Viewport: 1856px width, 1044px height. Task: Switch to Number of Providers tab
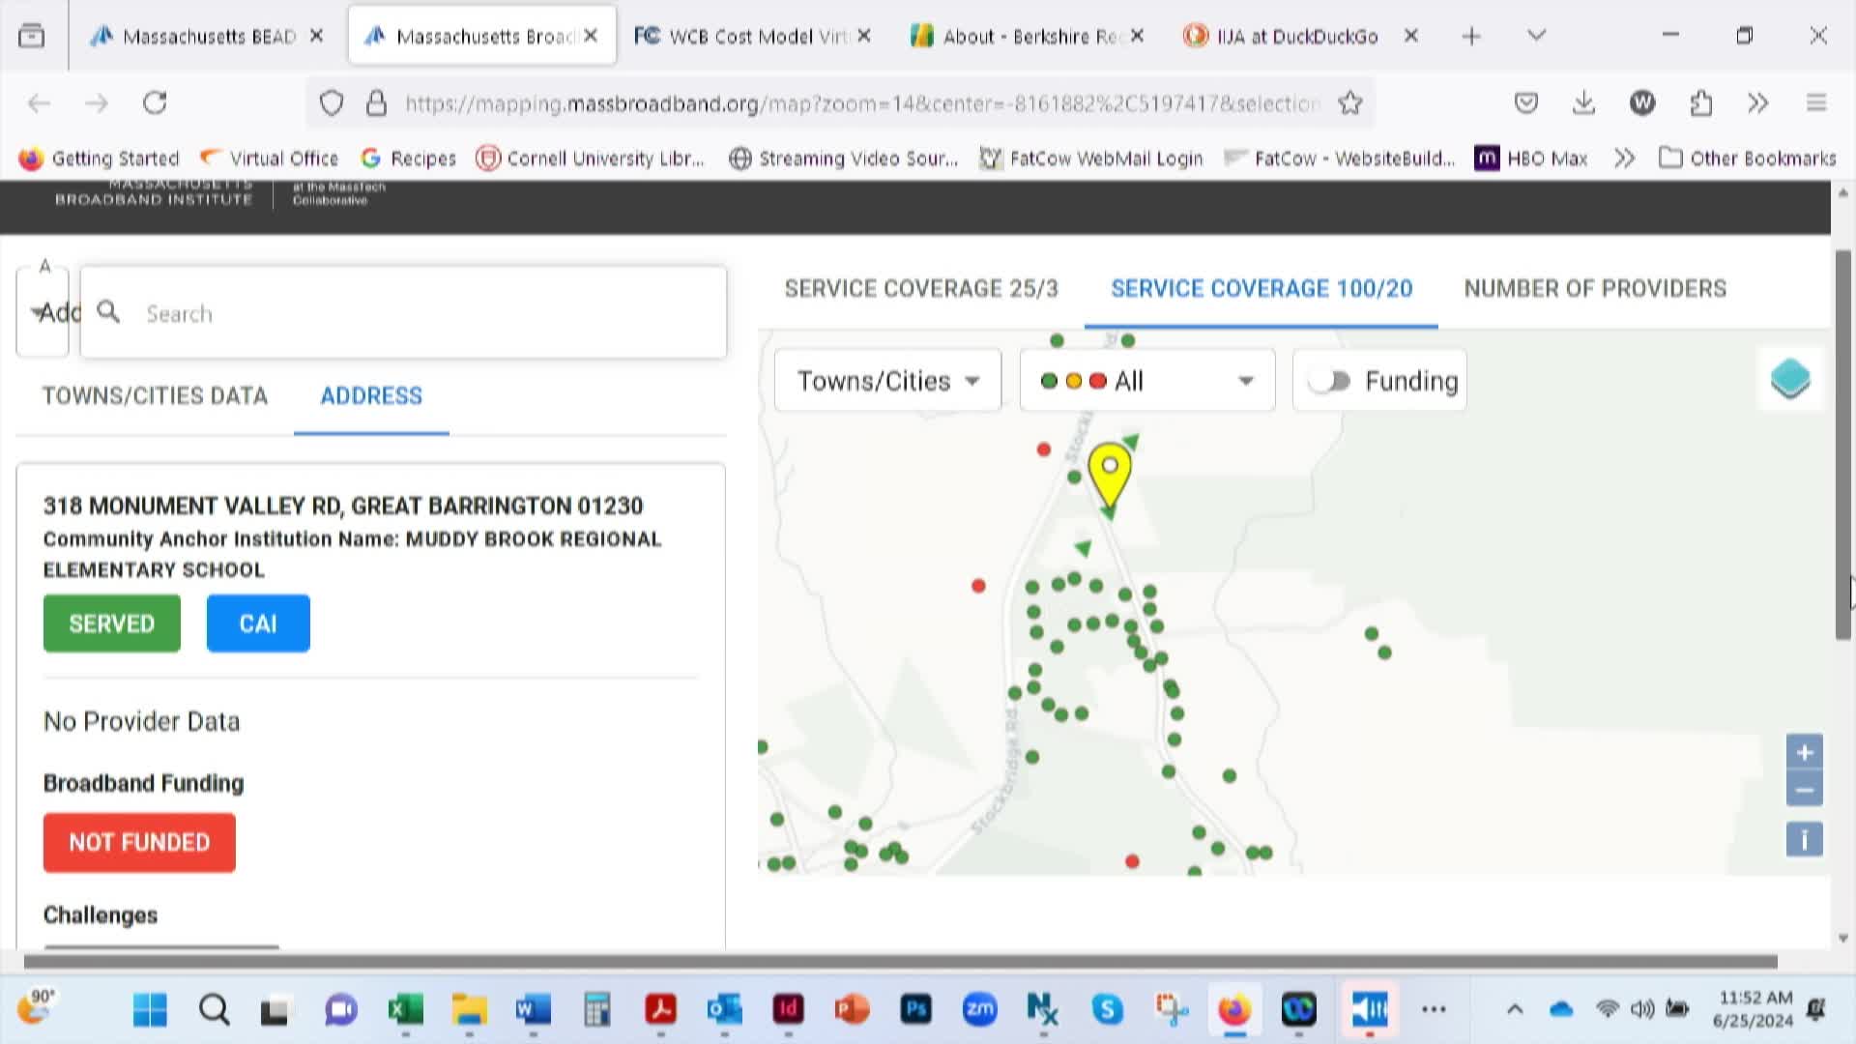(x=1595, y=288)
